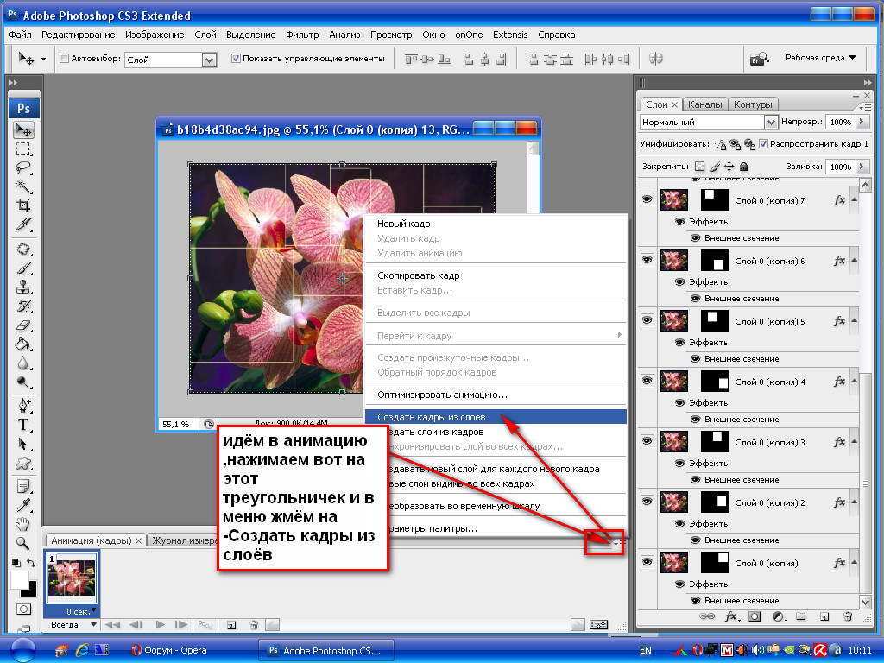This screenshot has height=663, width=884.
Task: Collapse effects of Слой 0 (копия) 7
Action: (854, 199)
